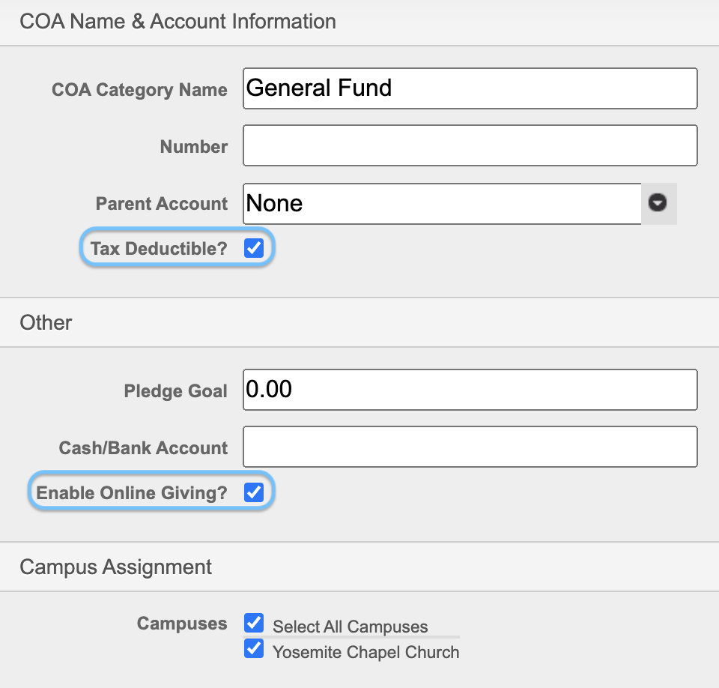
Task: Select the Campus Assignment section header
Action: pos(113,567)
